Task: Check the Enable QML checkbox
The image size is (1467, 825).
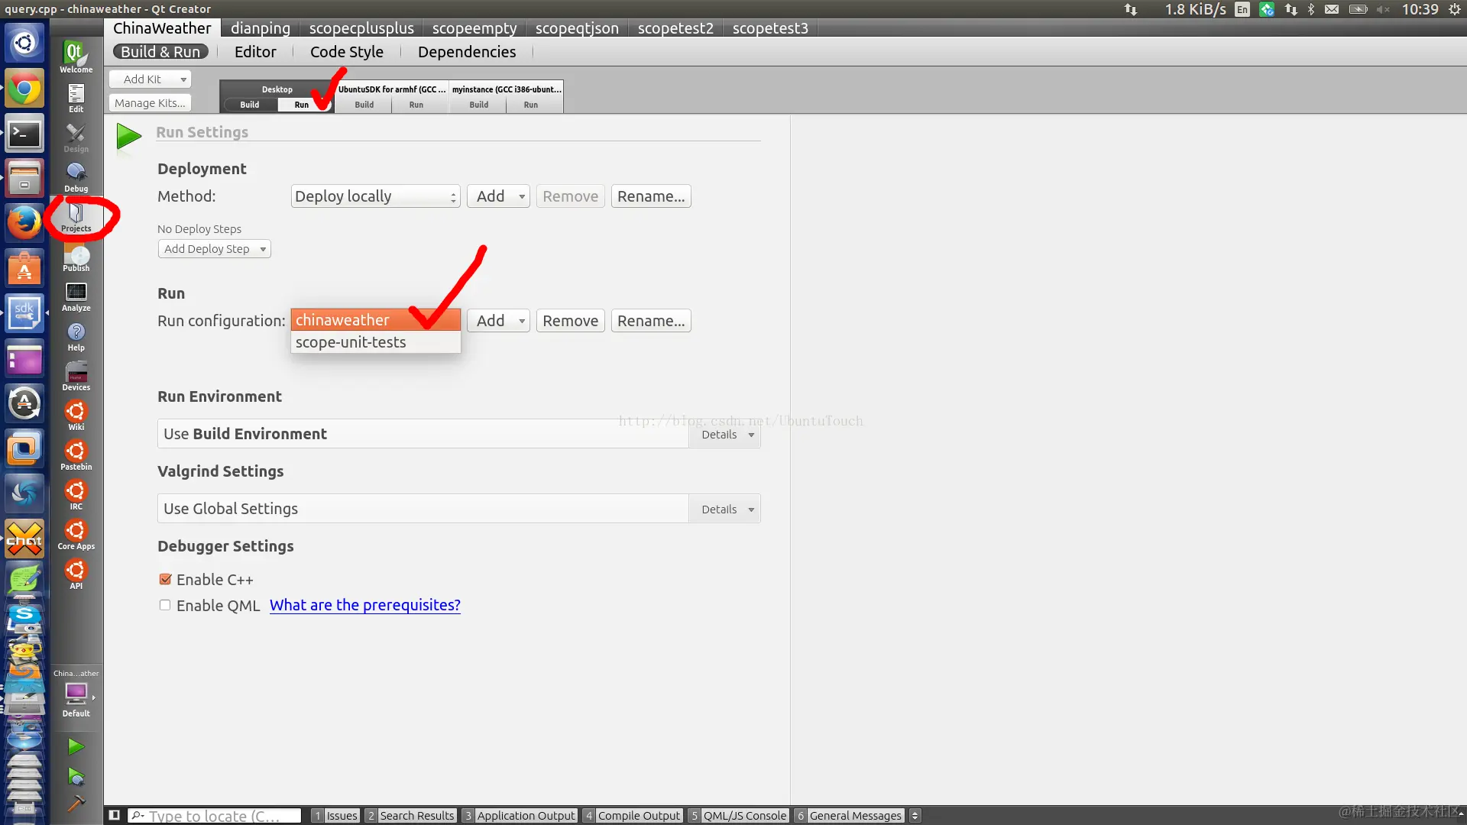Action: tap(165, 606)
